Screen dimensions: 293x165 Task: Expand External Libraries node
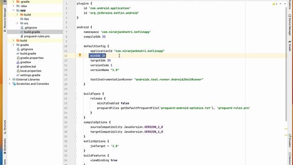tap(10, 79)
